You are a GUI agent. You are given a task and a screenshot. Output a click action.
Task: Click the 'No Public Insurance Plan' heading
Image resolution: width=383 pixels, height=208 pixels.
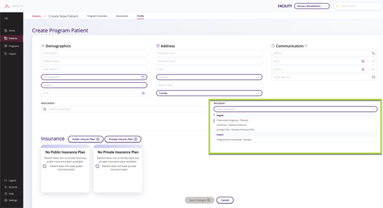(x=65, y=152)
